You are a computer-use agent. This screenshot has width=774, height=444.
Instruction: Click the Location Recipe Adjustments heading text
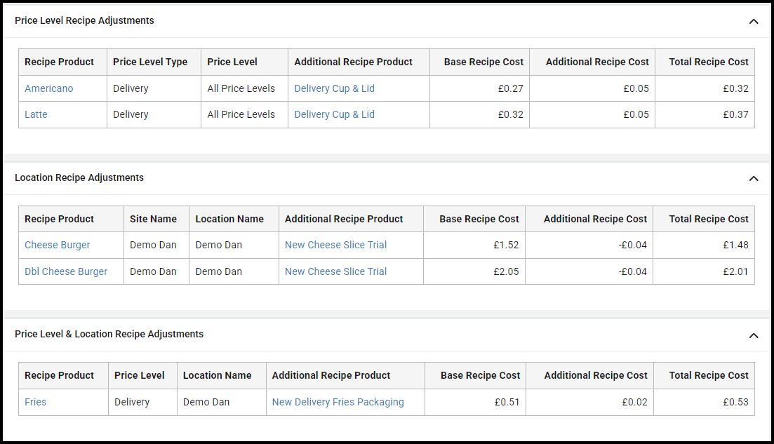click(x=79, y=177)
